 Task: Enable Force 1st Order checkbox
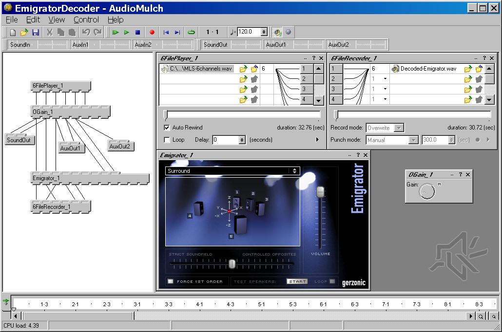pyautogui.click(x=170, y=281)
